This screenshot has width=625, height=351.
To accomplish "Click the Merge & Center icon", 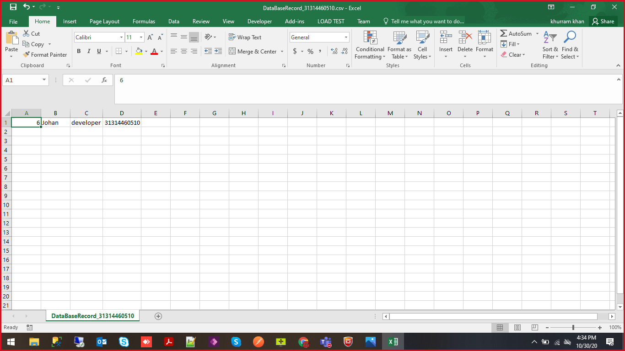I will 232,52.
